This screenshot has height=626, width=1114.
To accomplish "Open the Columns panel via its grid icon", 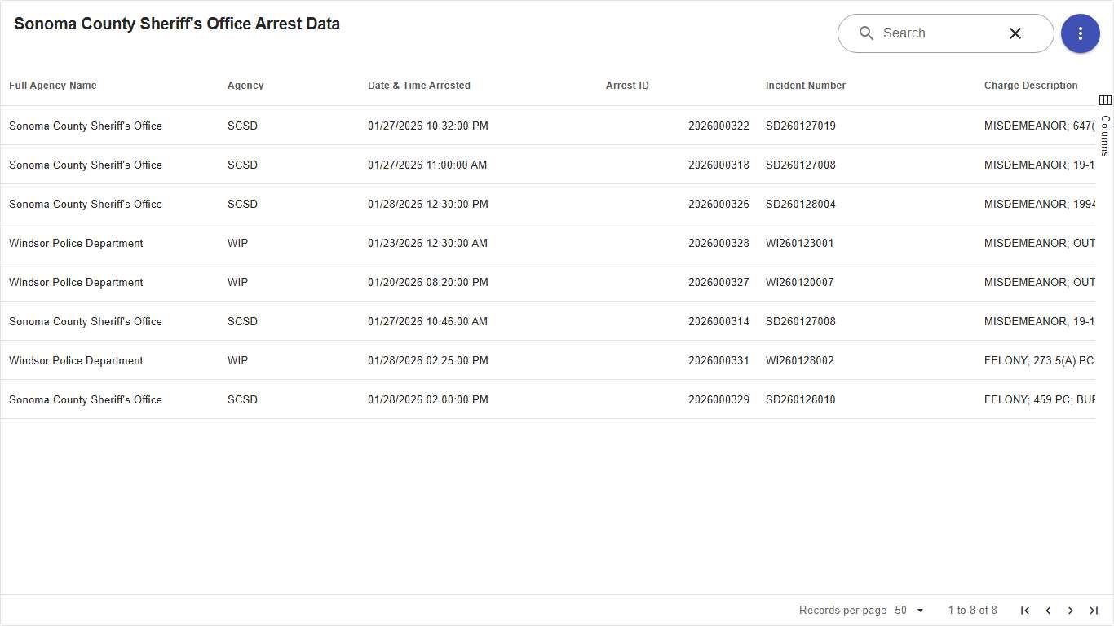I will pyautogui.click(x=1106, y=99).
